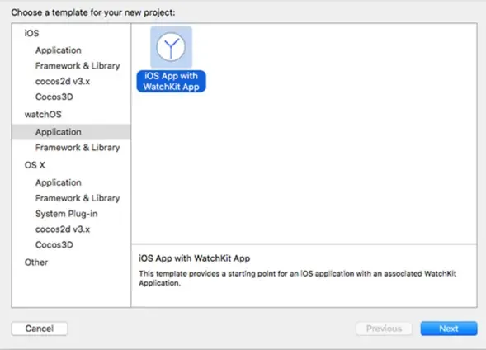Click the iOS App with WatchKit App label

pos(171,81)
